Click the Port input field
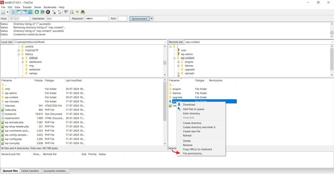 click(122, 19)
